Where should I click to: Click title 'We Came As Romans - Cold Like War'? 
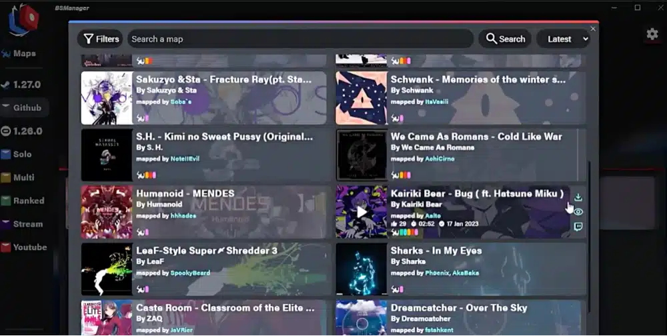[x=476, y=137]
